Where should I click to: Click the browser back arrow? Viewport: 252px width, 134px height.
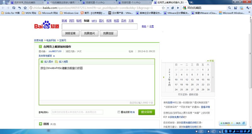pyautogui.click(x=3, y=8)
